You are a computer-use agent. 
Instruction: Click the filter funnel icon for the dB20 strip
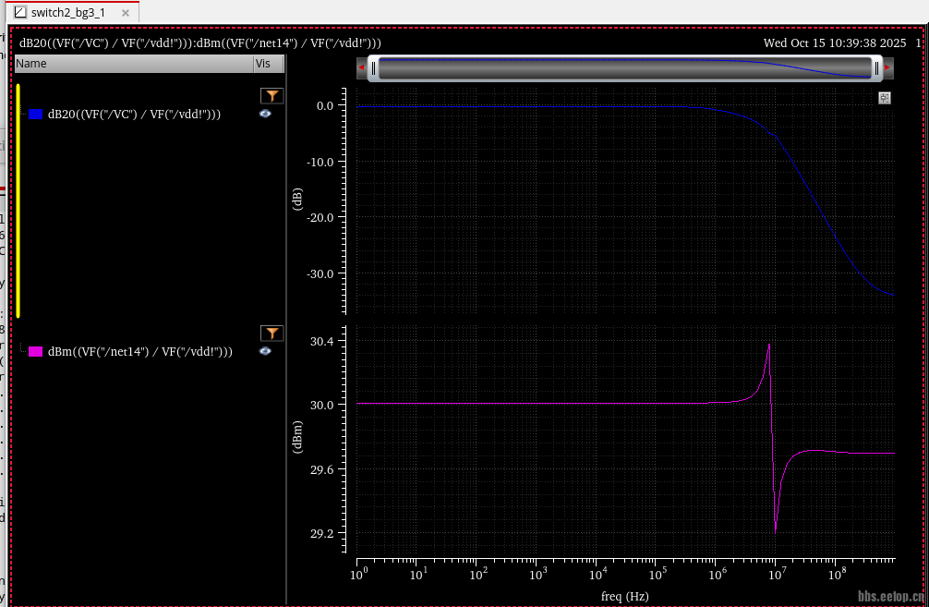(271, 96)
